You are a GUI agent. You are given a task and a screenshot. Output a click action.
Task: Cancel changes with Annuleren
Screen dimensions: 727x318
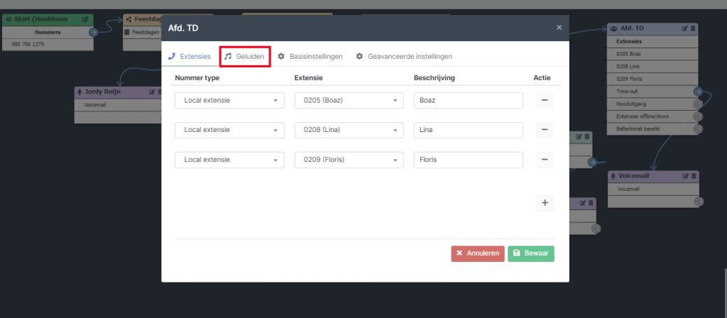pyautogui.click(x=478, y=253)
